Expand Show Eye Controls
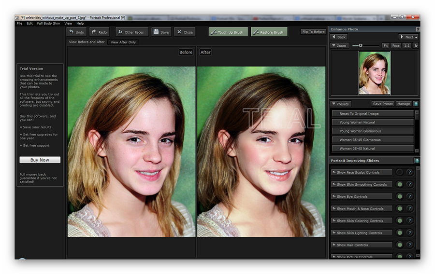The image size is (435, 274). pyautogui.click(x=362, y=196)
